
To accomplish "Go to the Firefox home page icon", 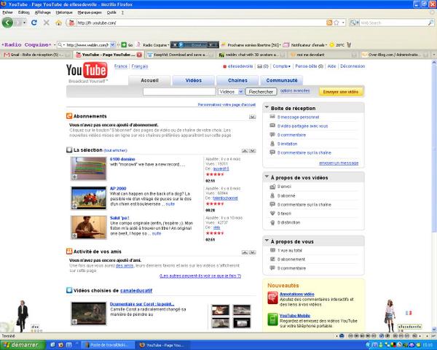I will tap(58, 23).
